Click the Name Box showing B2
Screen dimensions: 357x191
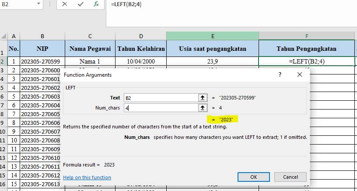[x=18, y=4]
